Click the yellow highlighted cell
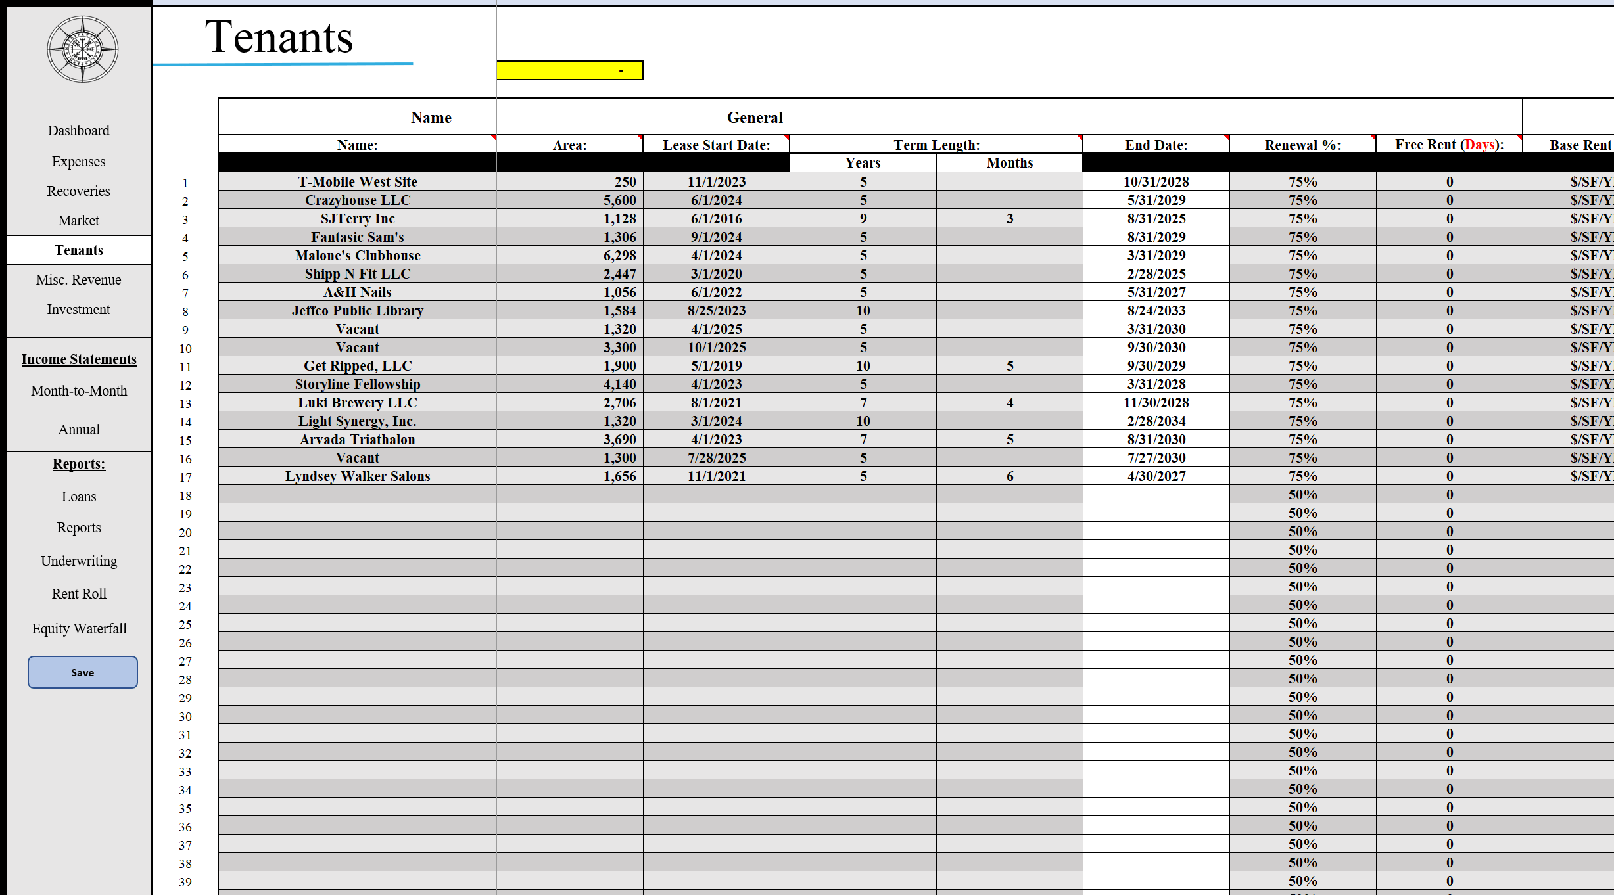 point(569,70)
